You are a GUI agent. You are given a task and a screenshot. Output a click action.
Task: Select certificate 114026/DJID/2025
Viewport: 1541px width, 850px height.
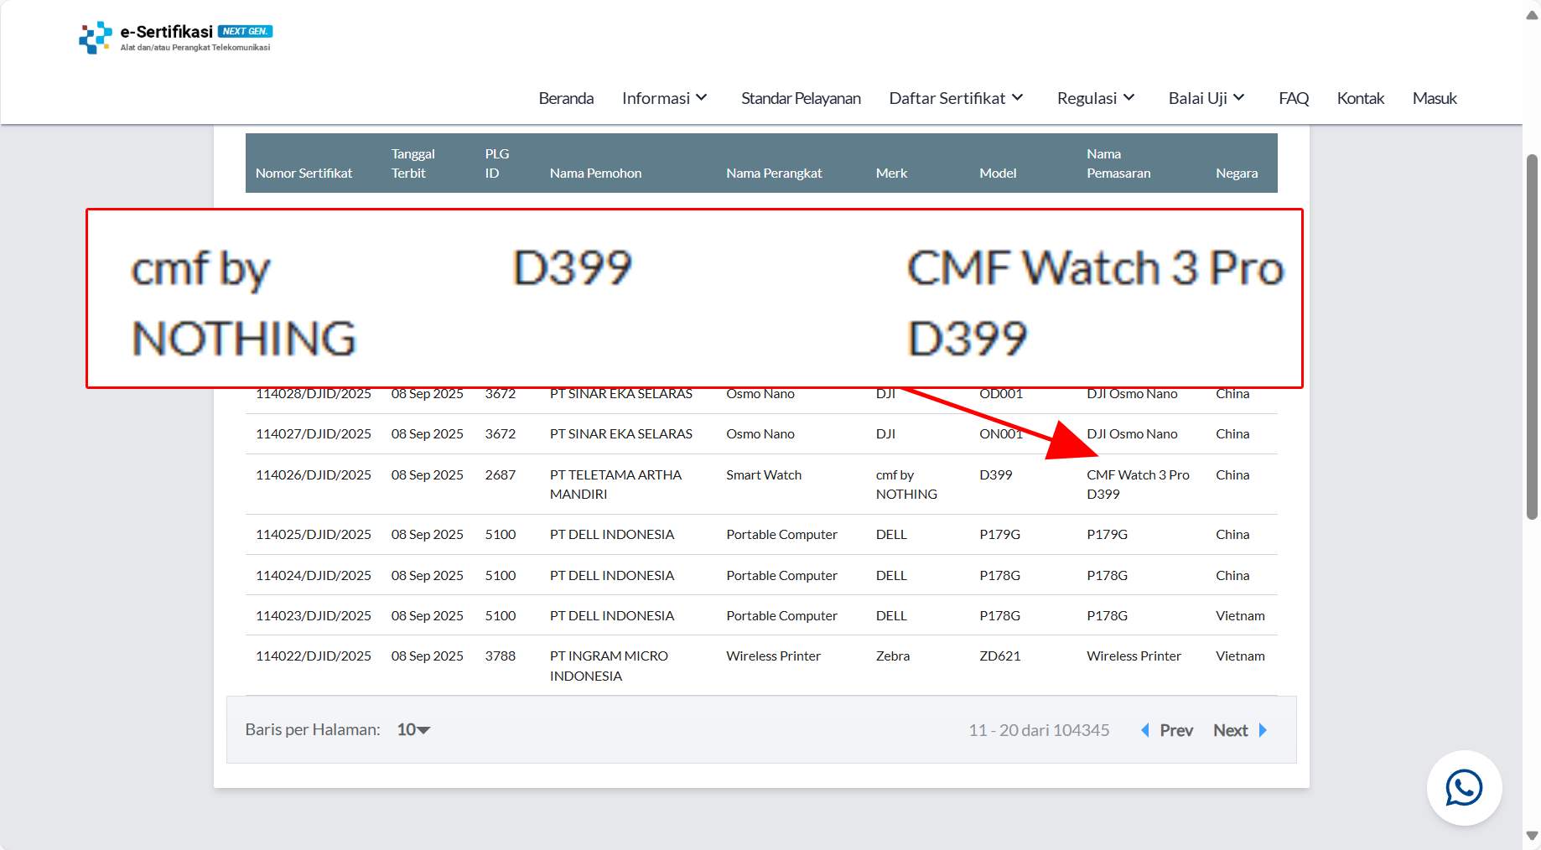313,474
